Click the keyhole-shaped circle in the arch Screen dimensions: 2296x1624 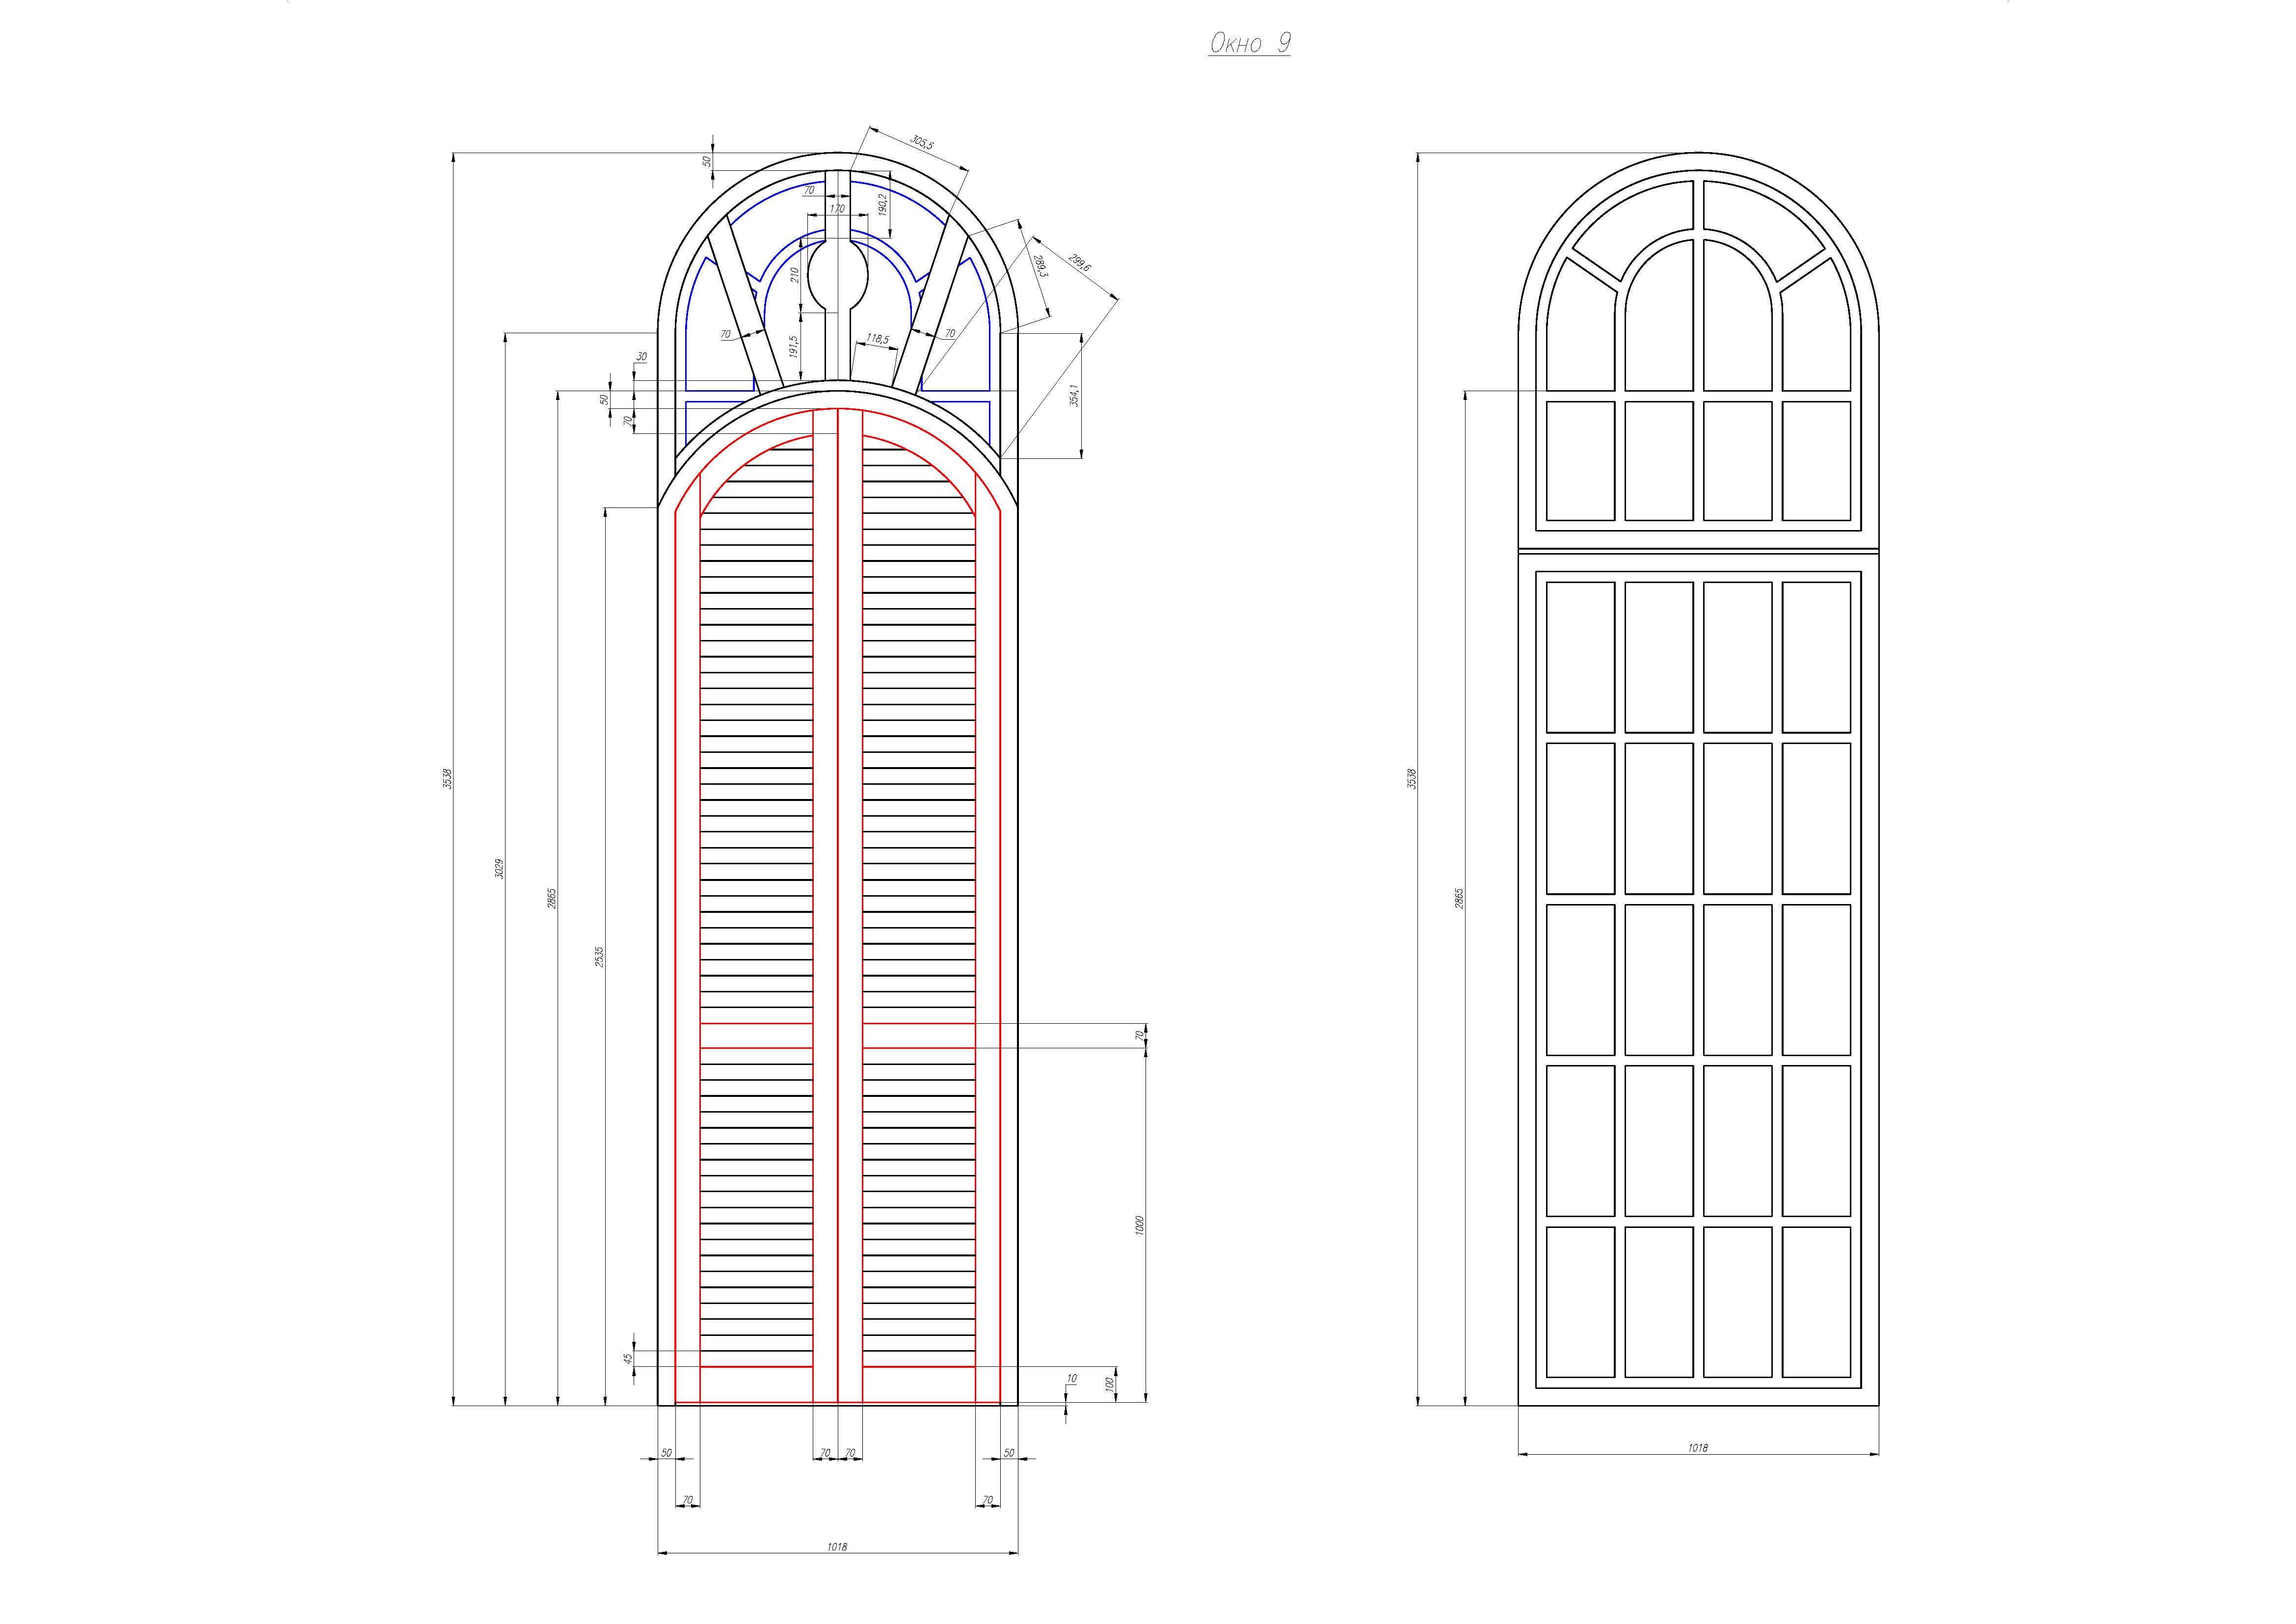pyautogui.click(x=837, y=275)
